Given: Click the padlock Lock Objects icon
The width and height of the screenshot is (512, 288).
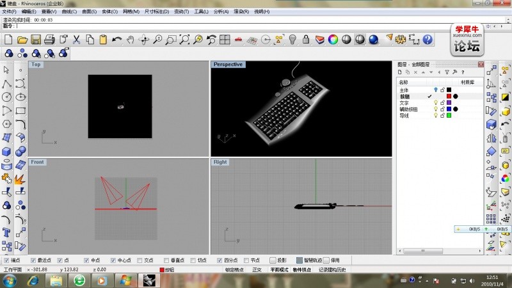Looking at the screenshot, I should tap(306, 40).
